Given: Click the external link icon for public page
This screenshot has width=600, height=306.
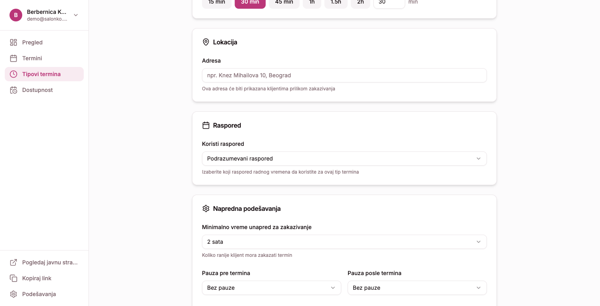Looking at the screenshot, I should 13,262.
